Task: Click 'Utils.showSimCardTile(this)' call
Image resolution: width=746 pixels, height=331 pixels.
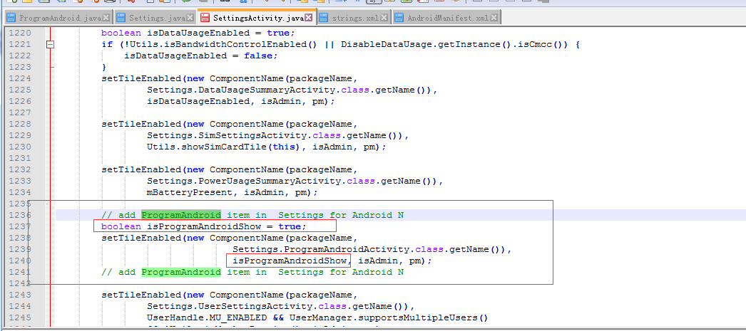Action: click(x=224, y=147)
